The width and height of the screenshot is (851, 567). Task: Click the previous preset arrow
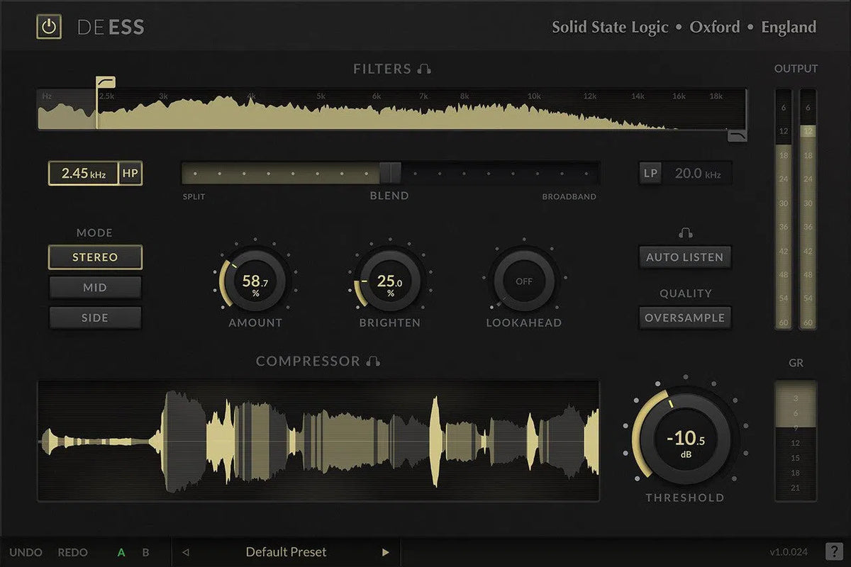(187, 551)
